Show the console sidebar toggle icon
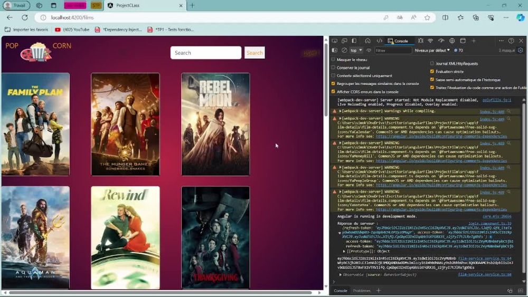 [x=334, y=51]
